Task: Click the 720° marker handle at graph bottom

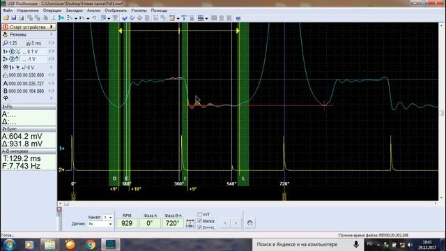Action: coord(284,196)
